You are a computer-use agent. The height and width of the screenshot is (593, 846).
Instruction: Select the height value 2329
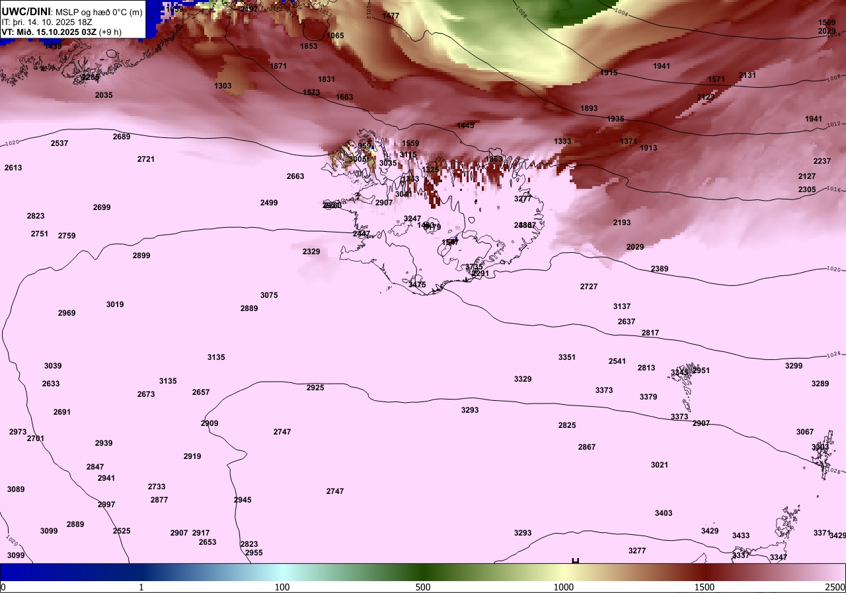click(311, 252)
